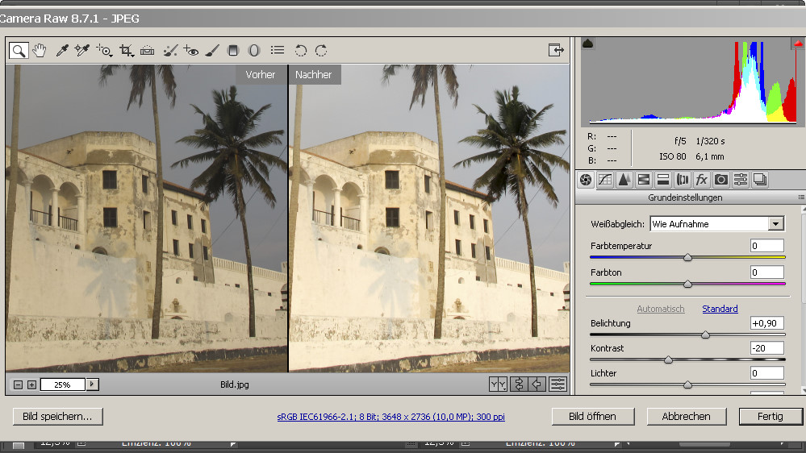Select the Radial Filter tool

click(254, 50)
